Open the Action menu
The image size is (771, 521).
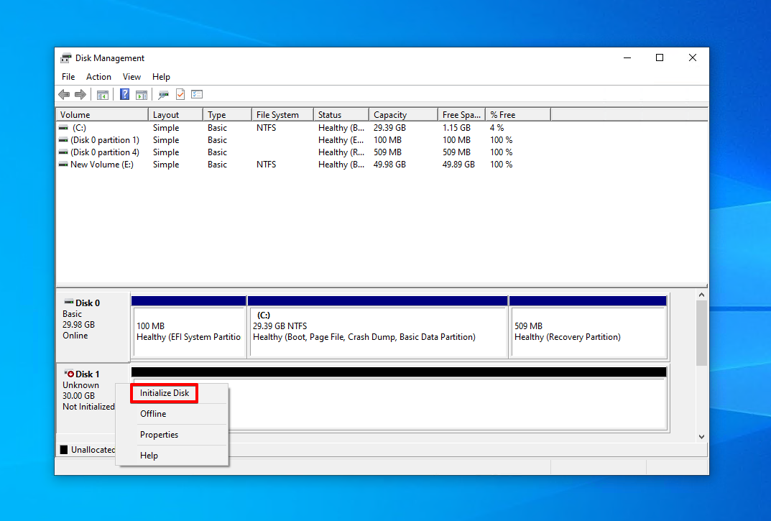pyautogui.click(x=98, y=77)
